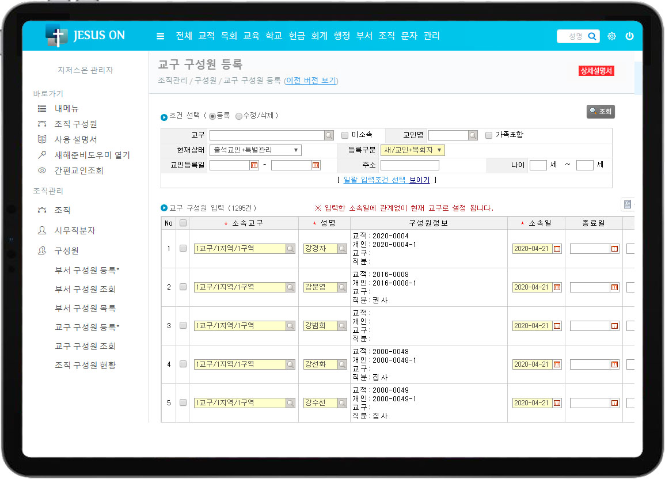665x479 pixels.
Task: Open calendar for 교인등록일 start date
Action: 254,165
